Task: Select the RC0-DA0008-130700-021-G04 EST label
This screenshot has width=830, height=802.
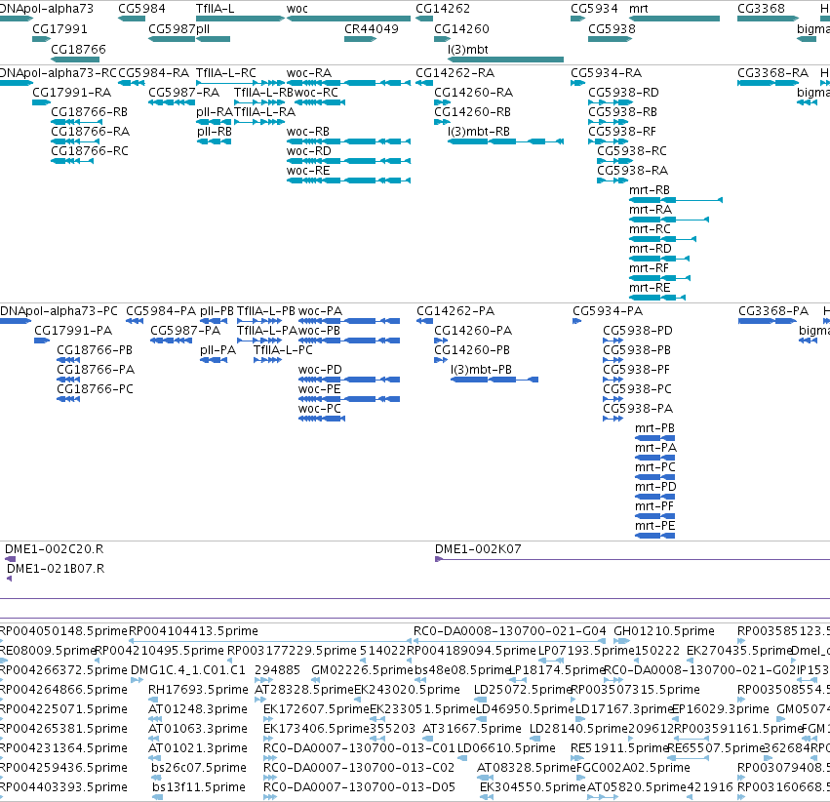Action: (510, 631)
